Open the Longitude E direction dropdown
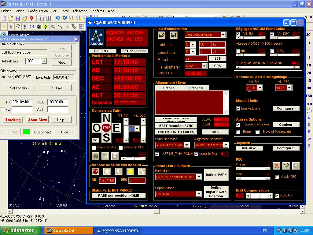 [193, 51]
